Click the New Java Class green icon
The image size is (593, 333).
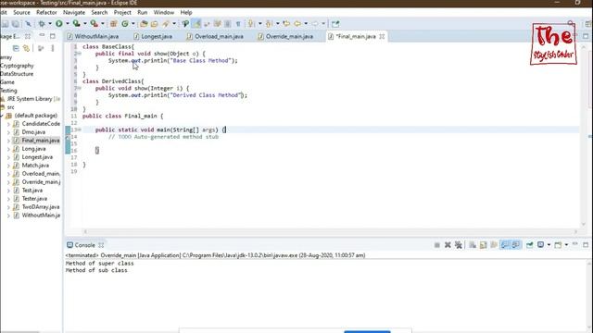point(125,23)
